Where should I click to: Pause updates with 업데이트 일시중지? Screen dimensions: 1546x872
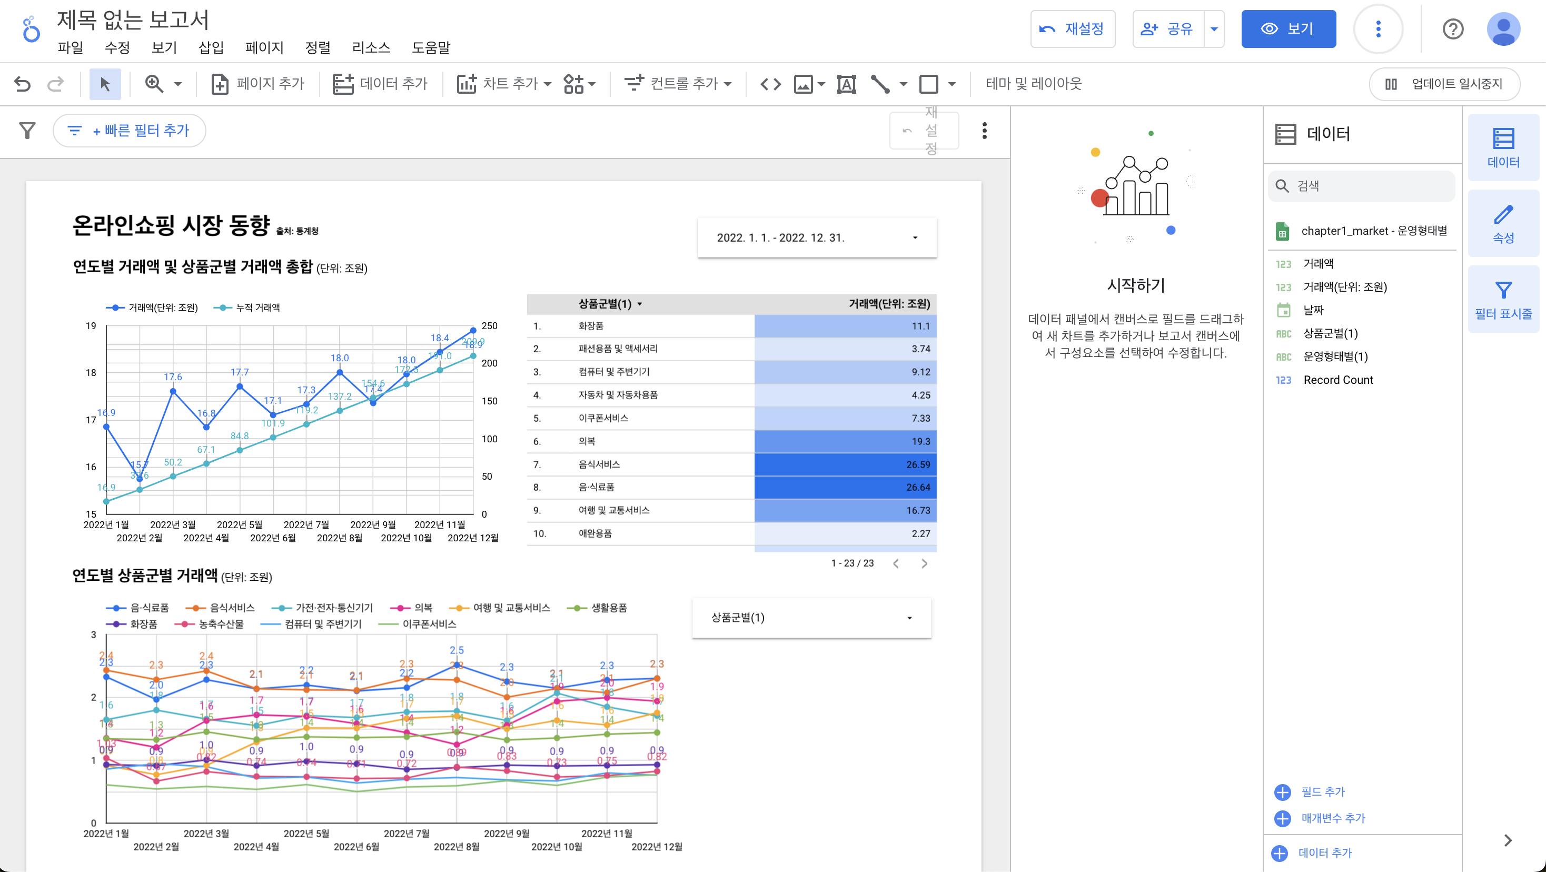click(x=1444, y=84)
